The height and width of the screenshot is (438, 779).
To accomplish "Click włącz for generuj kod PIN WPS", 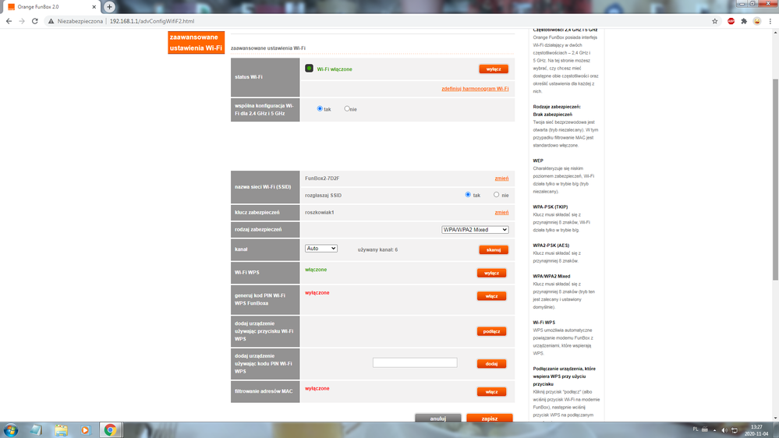I will tap(491, 296).
